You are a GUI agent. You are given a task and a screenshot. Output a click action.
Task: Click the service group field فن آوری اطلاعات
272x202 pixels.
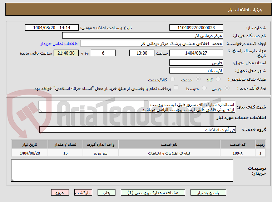coord(138,130)
